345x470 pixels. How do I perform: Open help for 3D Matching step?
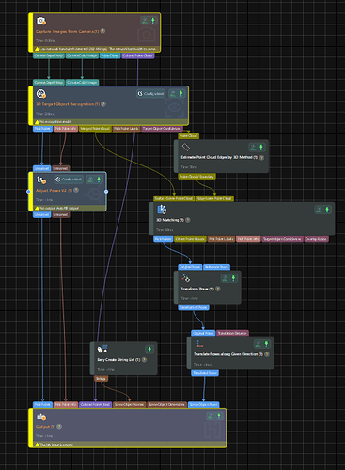(x=188, y=220)
